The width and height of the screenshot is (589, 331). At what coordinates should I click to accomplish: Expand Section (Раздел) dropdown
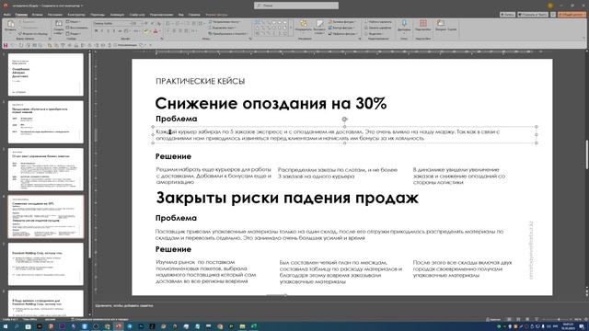(73, 34)
